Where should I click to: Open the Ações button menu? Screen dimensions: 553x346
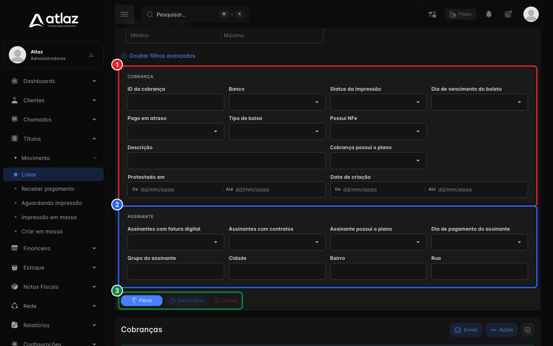pos(502,330)
